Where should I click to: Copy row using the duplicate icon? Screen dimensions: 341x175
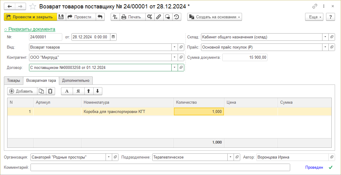tap(42, 91)
